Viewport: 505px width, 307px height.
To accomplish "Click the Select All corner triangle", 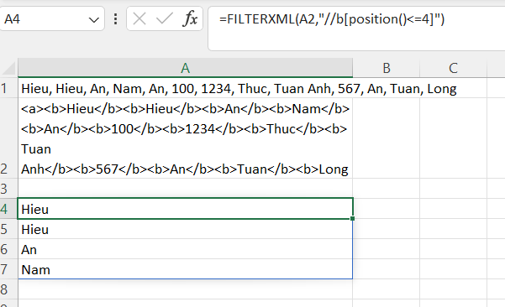I will (x=8, y=68).
